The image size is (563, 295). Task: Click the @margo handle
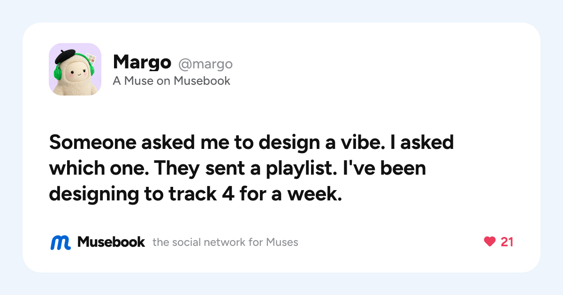pyautogui.click(x=205, y=64)
